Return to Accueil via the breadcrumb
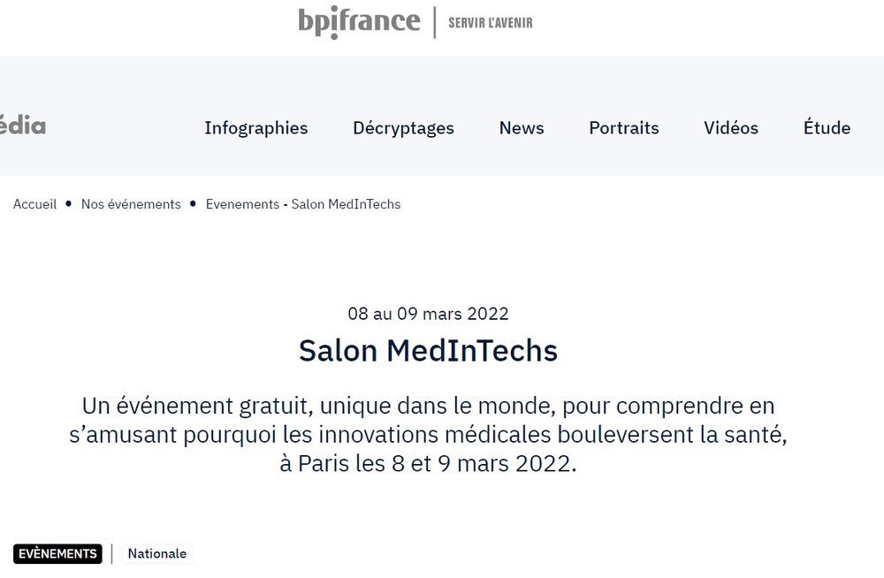 34,204
